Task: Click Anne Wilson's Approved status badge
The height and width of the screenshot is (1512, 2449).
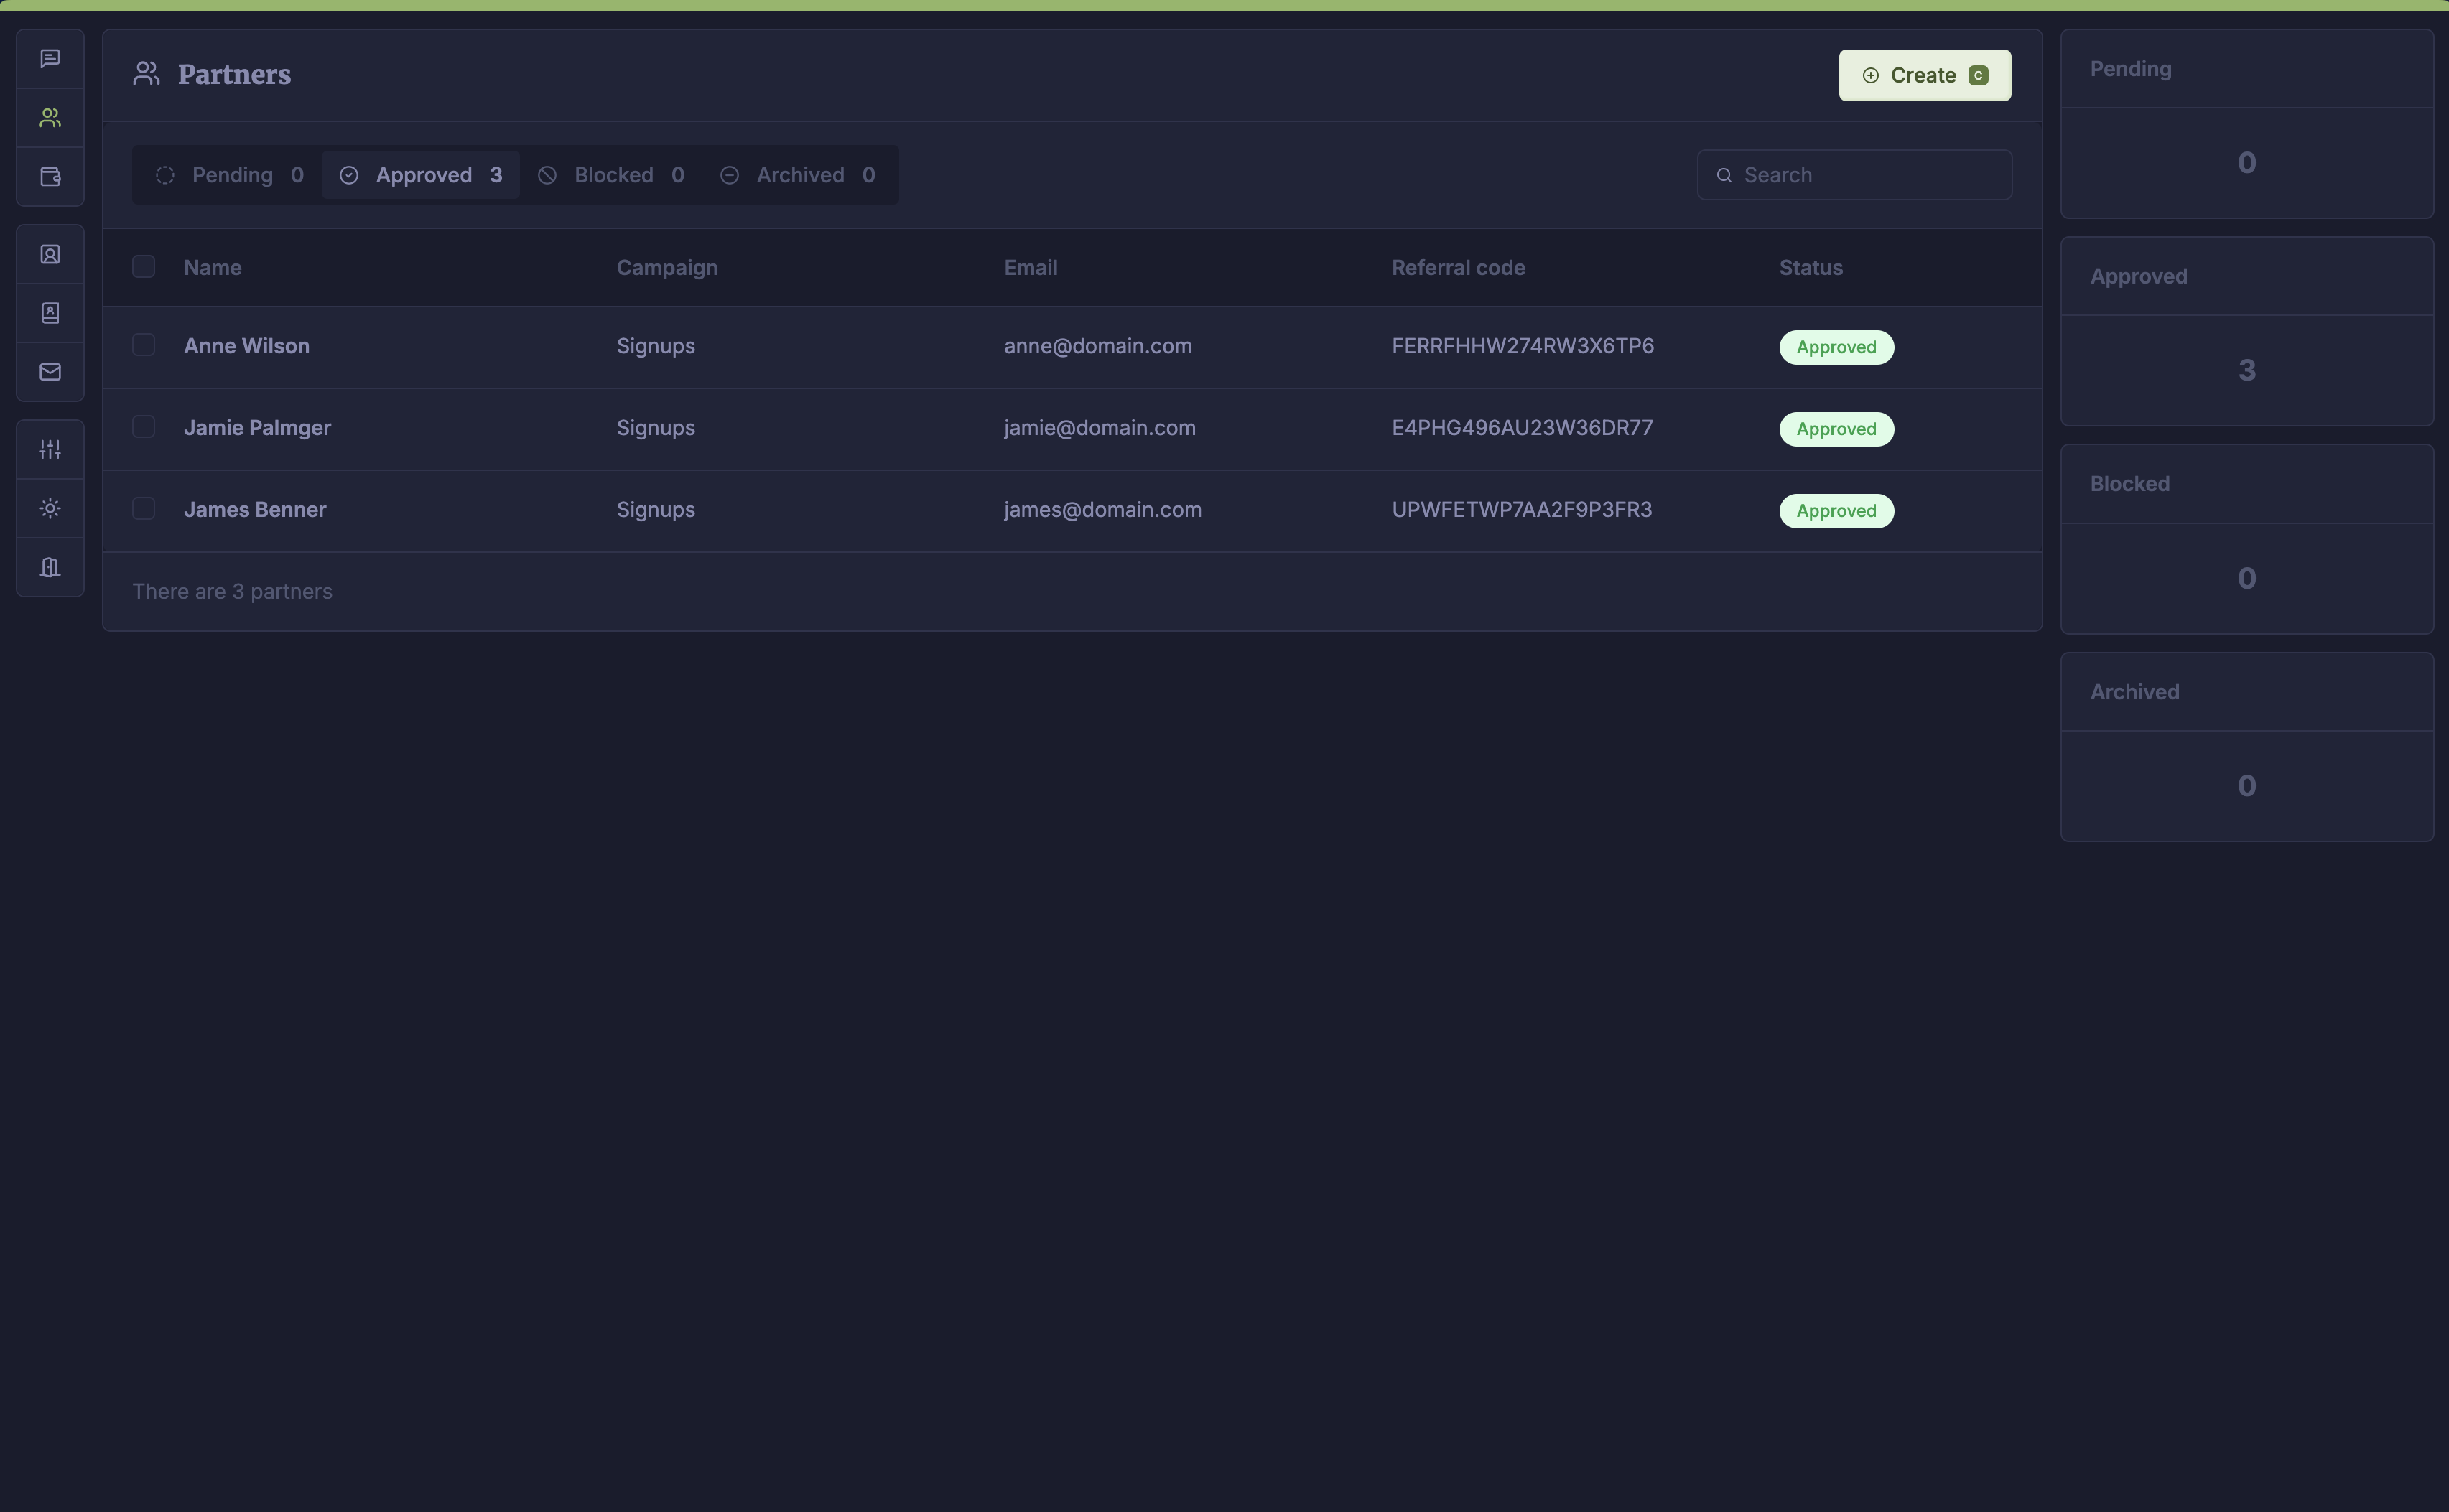Action: click(x=1835, y=347)
